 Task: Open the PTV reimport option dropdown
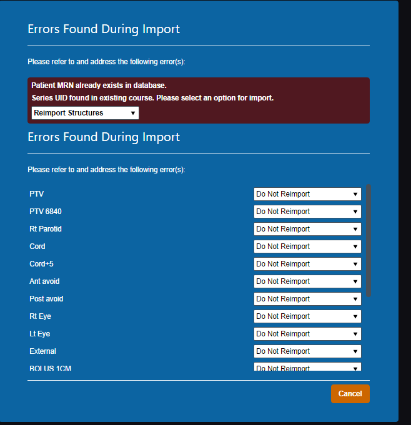tap(307, 194)
